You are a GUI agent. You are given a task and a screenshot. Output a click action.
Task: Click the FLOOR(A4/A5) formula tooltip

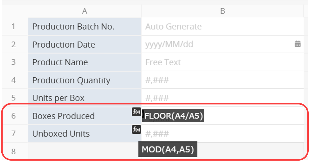tap(174, 116)
